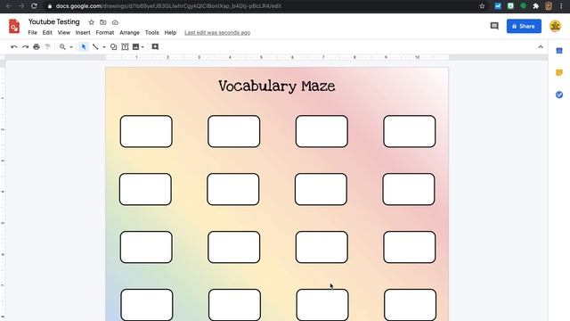This screenshot has width=570, height=321.
Task: Click the Redo arrow in toolbar
Action: click(x=25, y=47)
